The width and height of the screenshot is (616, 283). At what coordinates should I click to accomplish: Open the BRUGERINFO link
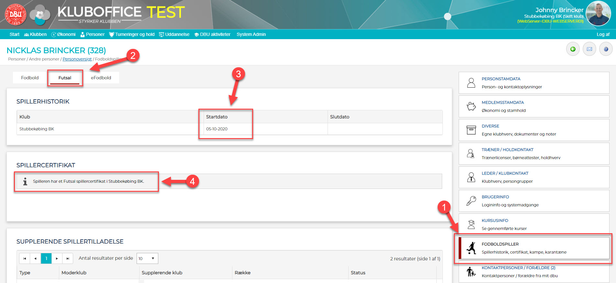495,197
